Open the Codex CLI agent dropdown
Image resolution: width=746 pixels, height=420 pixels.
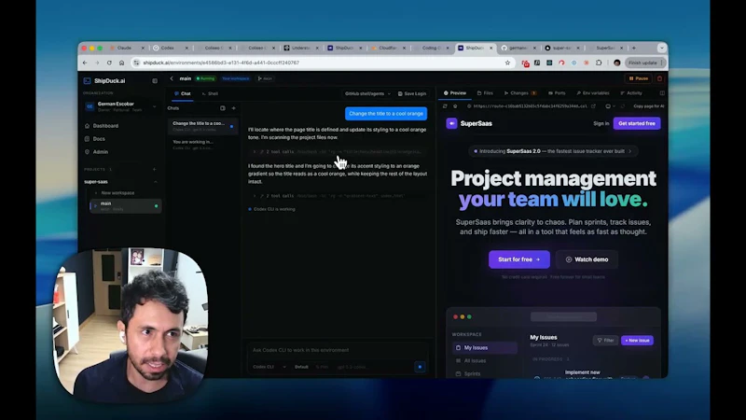269,367
